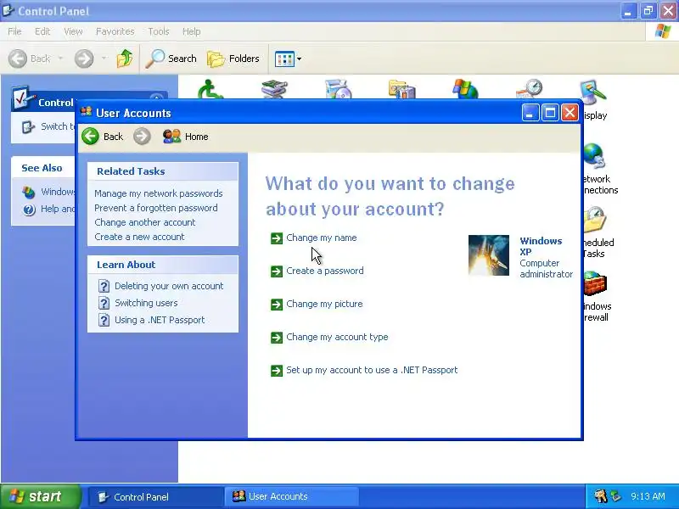The image size is (679, 509).
Task: Go to User Accounts Home
Action: (185, 137)
